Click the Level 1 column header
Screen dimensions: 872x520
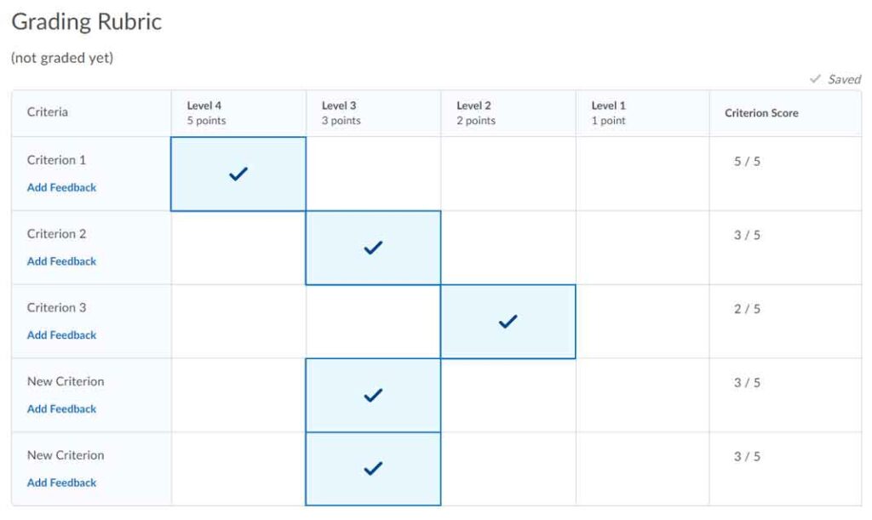point(609,112)
